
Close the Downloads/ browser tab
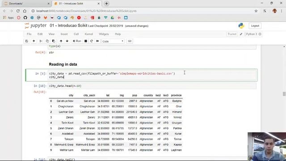[x=48, y=4]
